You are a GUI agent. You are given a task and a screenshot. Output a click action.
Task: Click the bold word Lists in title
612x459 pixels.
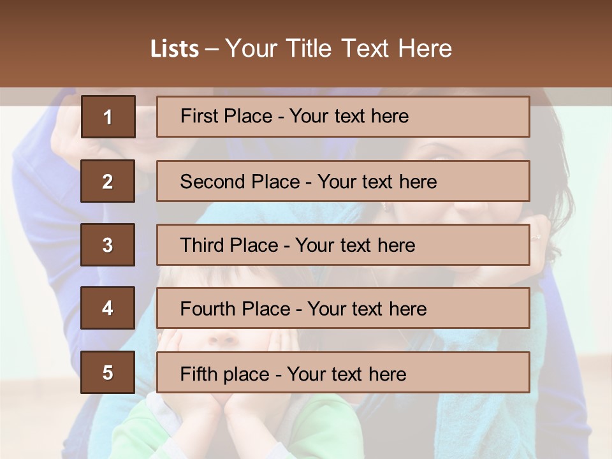pyautogui.click(x=174, y=48)
